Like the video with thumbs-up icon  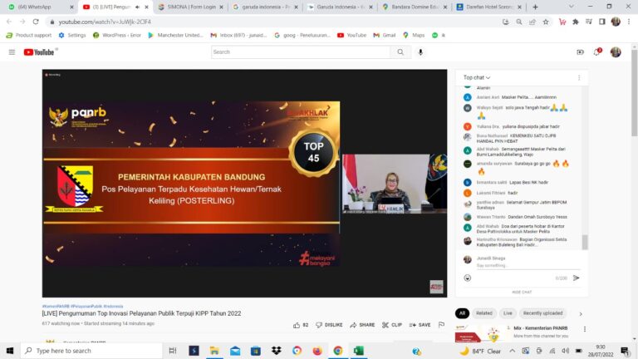click(297, 325)
